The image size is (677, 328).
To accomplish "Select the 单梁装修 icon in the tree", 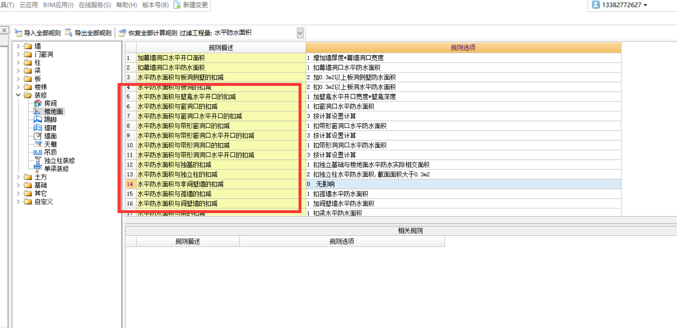I will pos(38,168).
